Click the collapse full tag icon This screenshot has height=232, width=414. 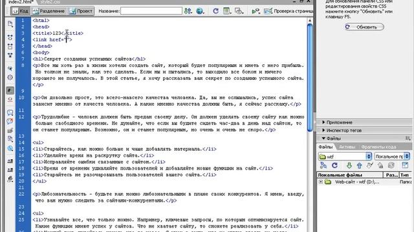(x=10, y=37)
